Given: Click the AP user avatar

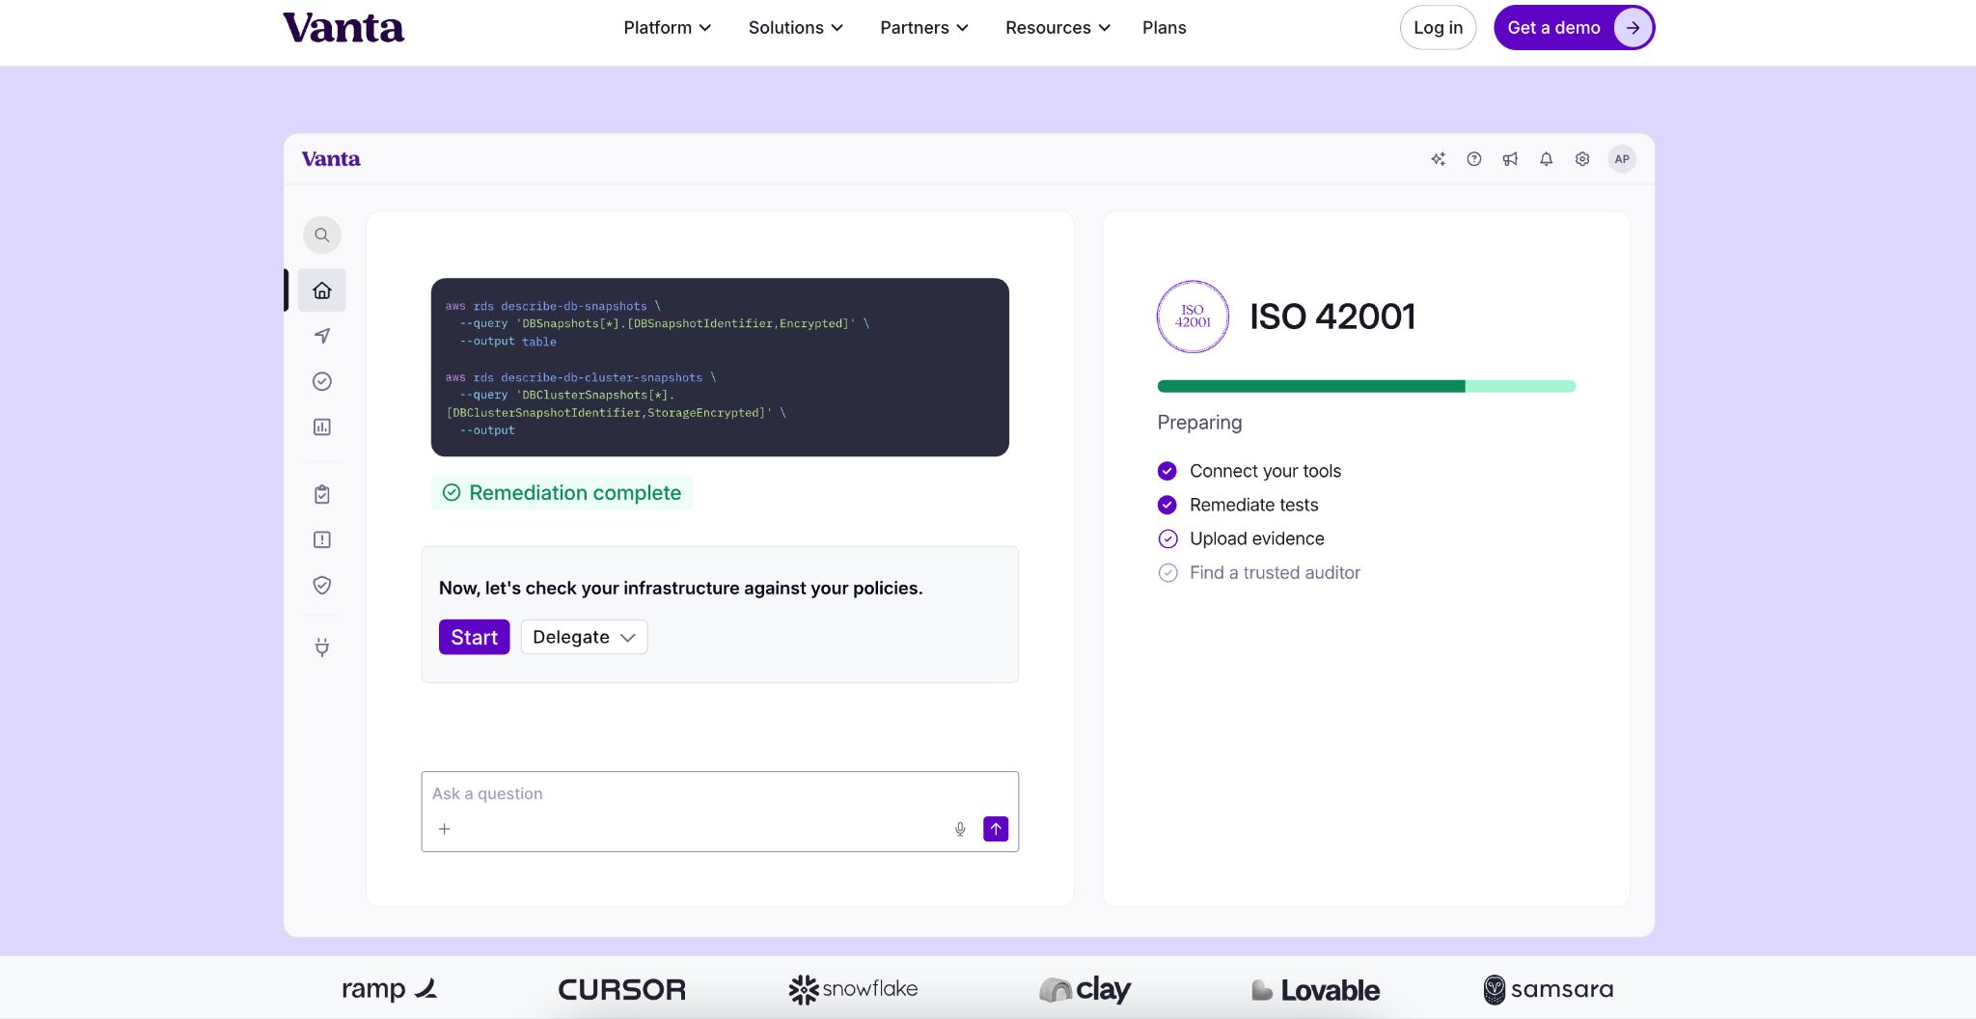Looking at the screenshot, I should (x=1622, y=159).
